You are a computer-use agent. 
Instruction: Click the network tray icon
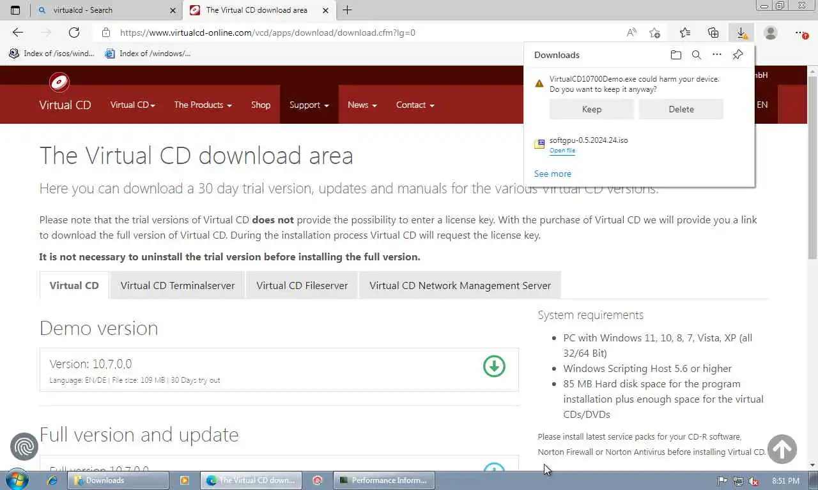[x=738, y=481]
